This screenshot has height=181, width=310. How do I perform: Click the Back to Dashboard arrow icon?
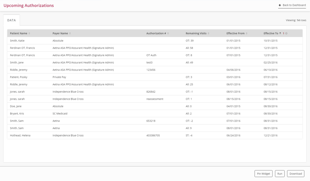[280, 5]
